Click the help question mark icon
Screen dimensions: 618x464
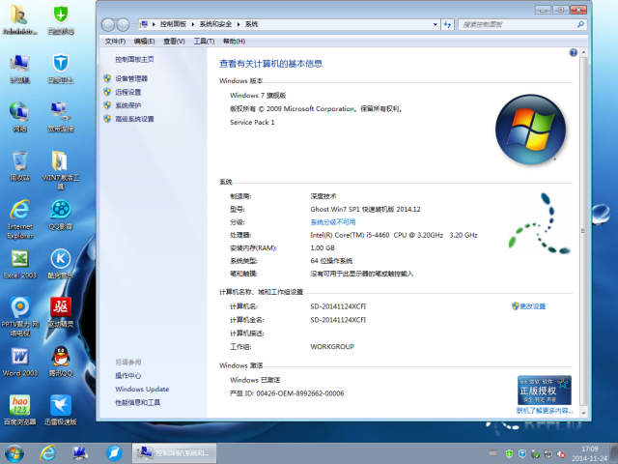pos(573,52)
